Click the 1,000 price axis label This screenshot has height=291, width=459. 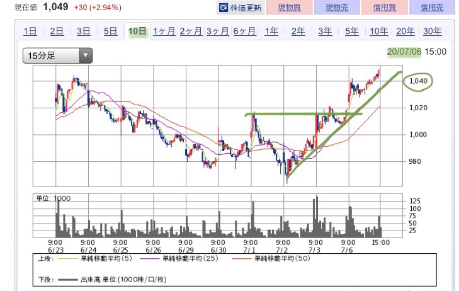(x=418, y=135)
